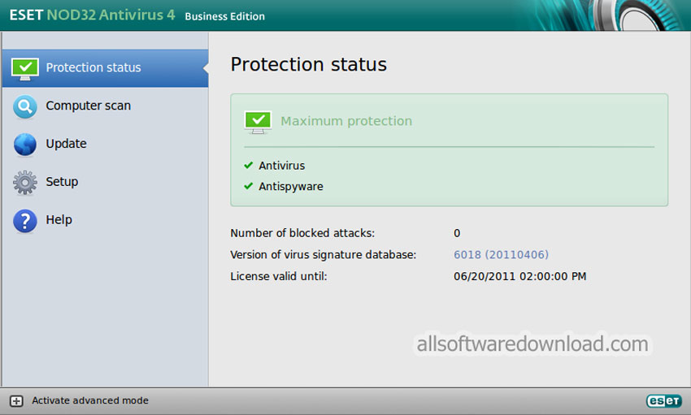Click the green checkmark beside Antispyware

249,186
